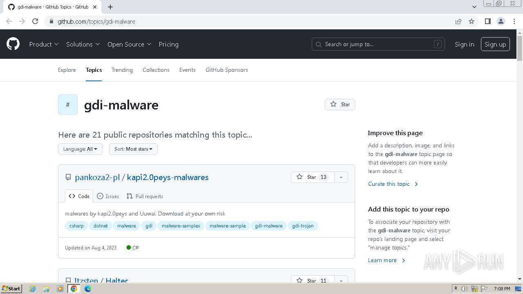Show hidden system tray icons
The width and height of the screenshot is (523, 294).
(x=456, y=289)
